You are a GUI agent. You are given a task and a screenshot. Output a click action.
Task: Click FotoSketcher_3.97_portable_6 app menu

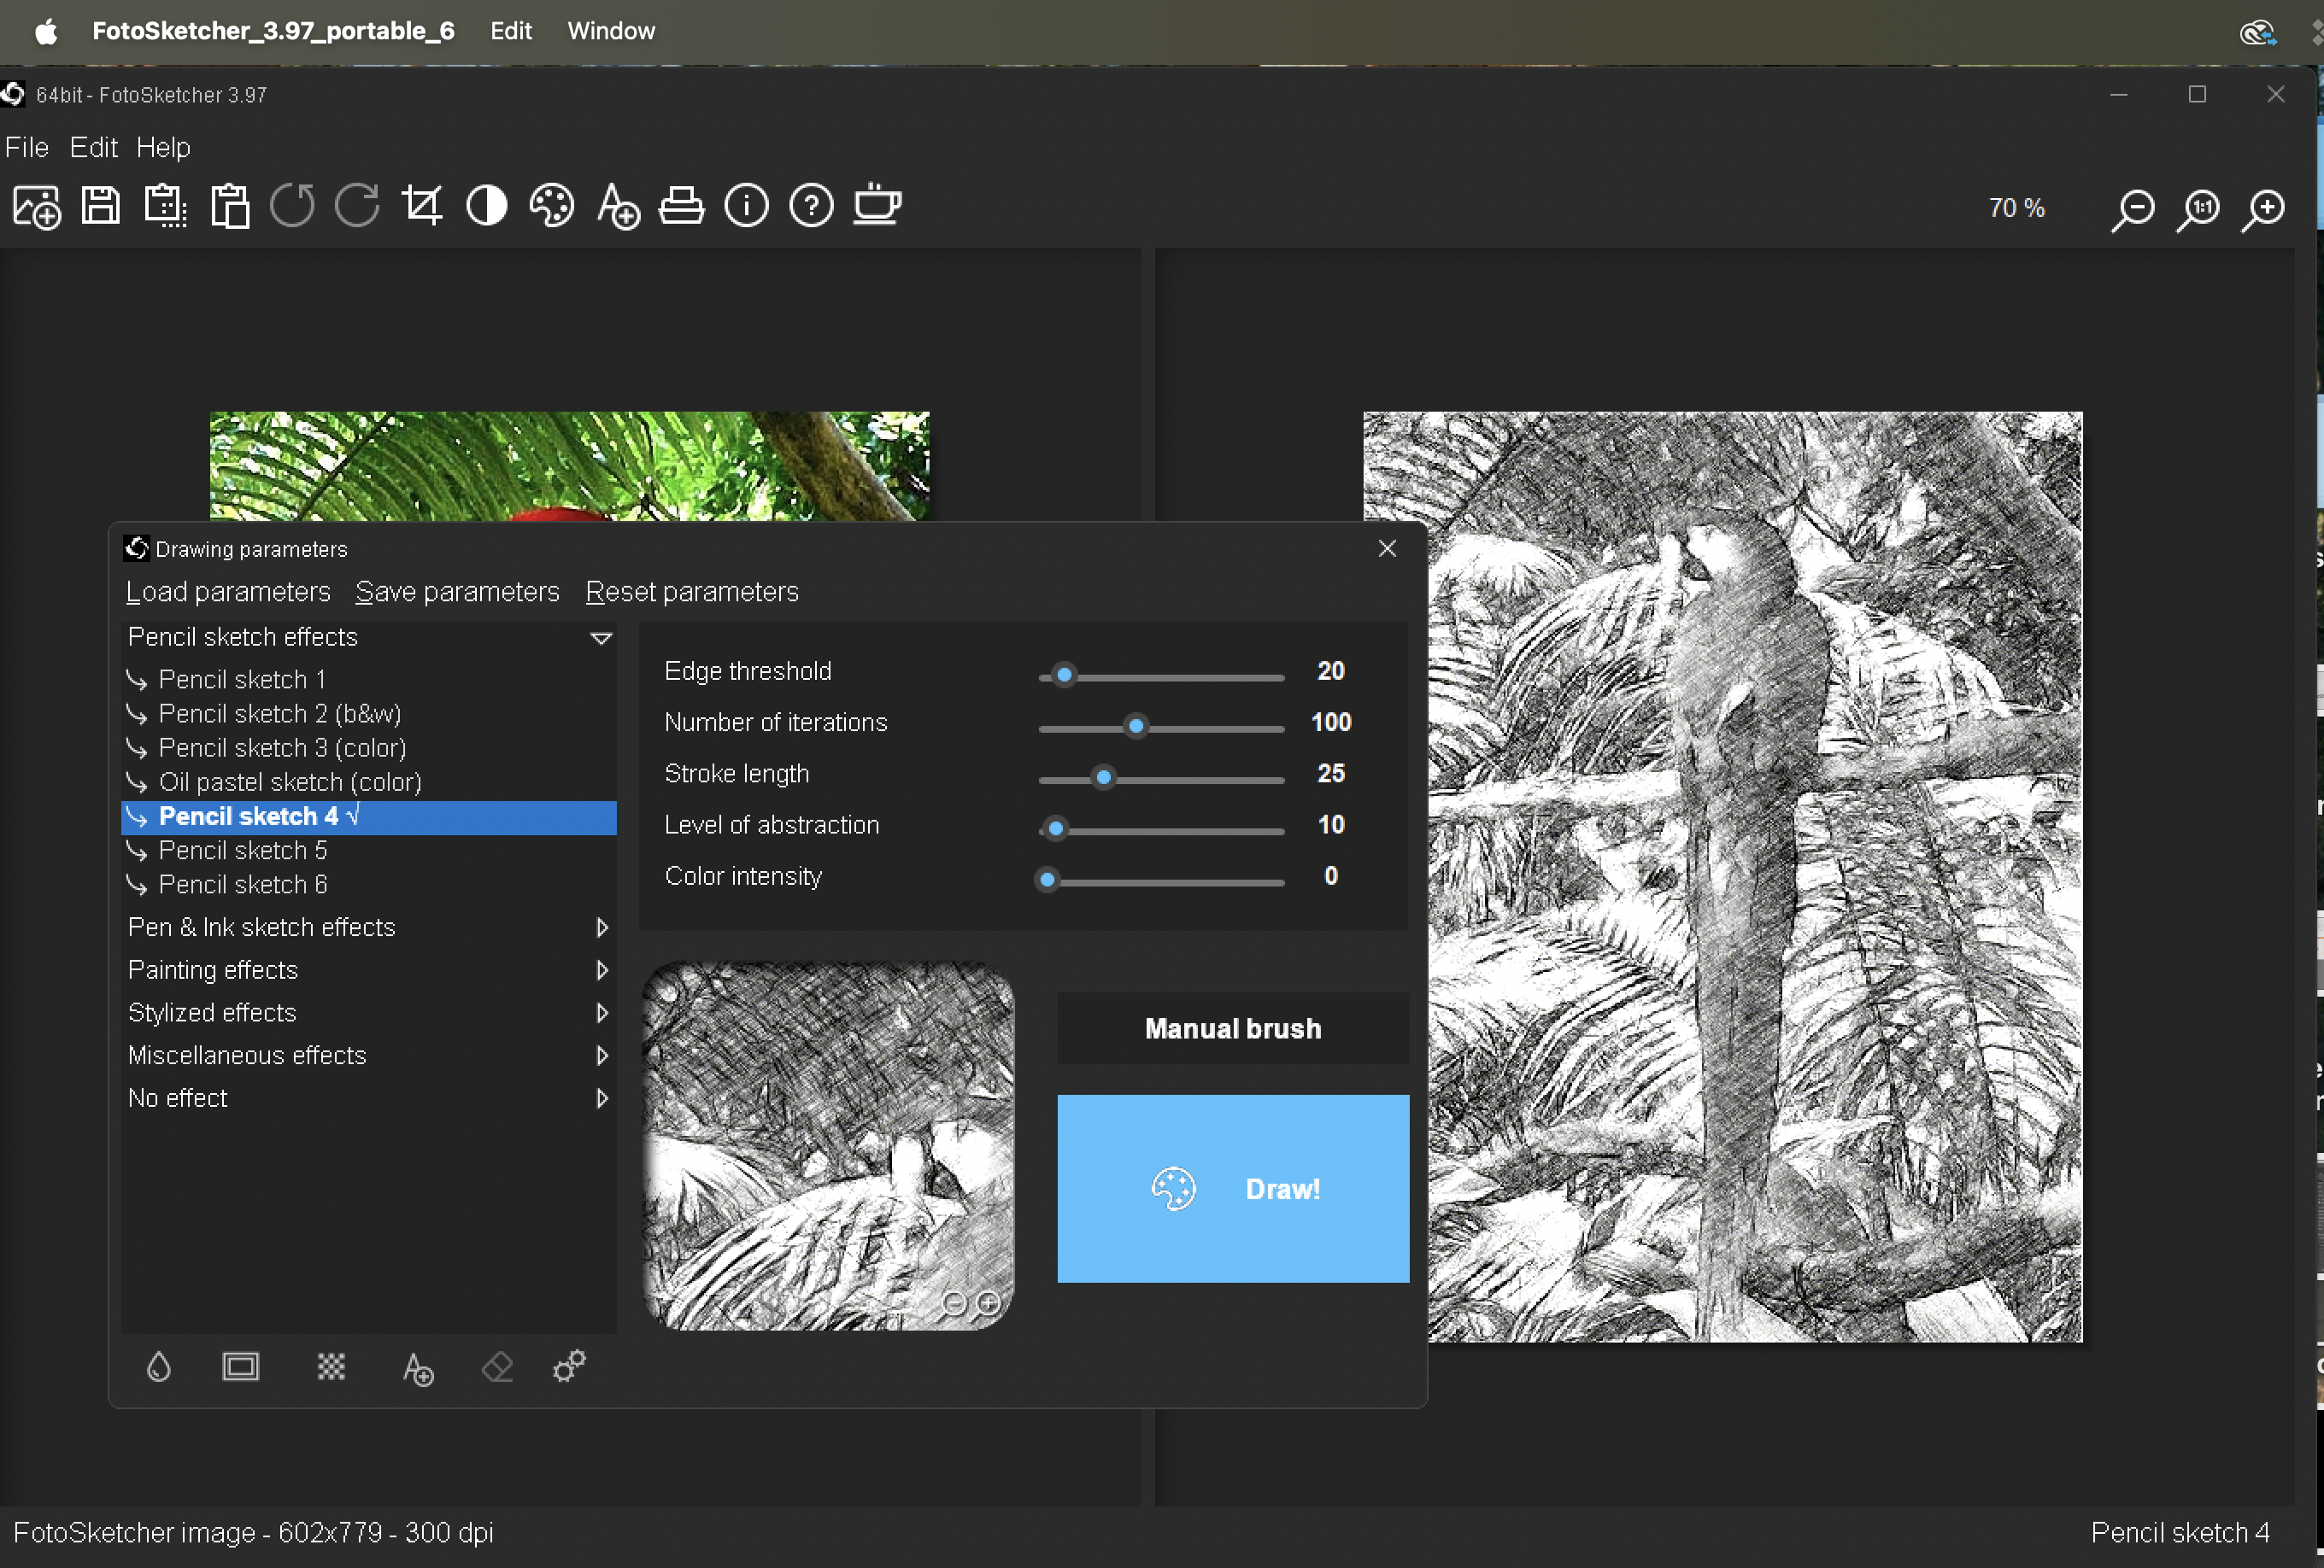(273, 31)
